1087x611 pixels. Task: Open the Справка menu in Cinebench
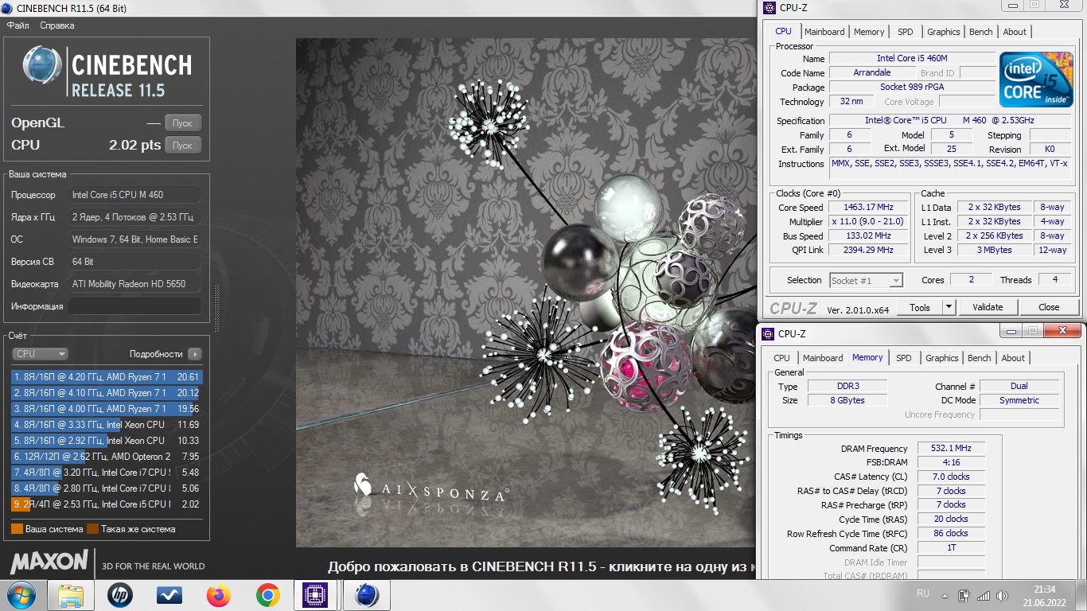(57, 25)
